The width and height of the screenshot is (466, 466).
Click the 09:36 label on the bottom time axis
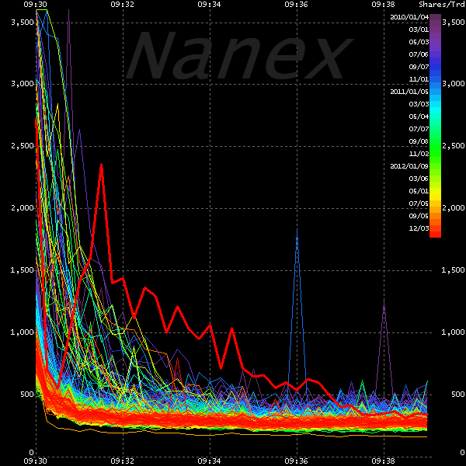pyautogui.click(x=296, y=461)
